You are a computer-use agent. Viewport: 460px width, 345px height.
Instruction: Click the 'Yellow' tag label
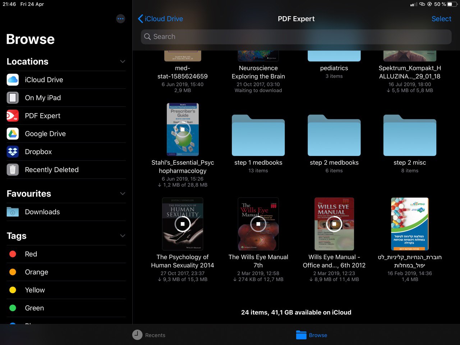pyautogui.click(x=35, y=290)
